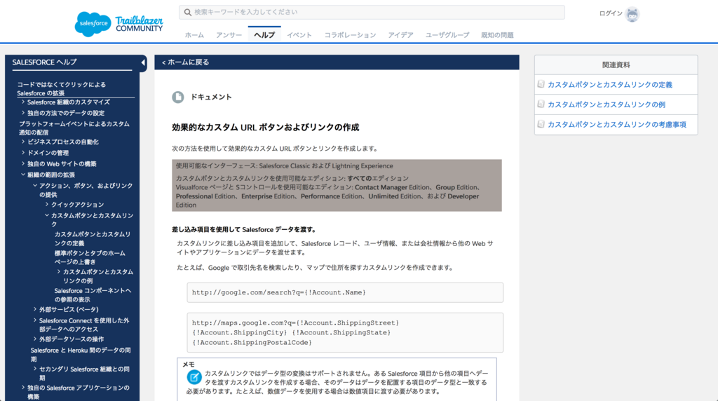Open related link カスタムボタンとカスタムリンクの考慮事項

(617, 125)
